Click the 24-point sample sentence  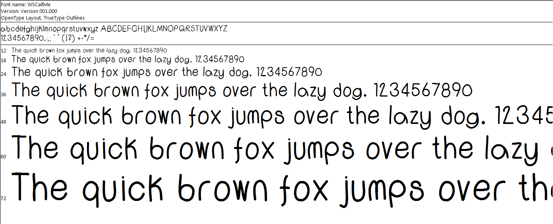[167, 73]
